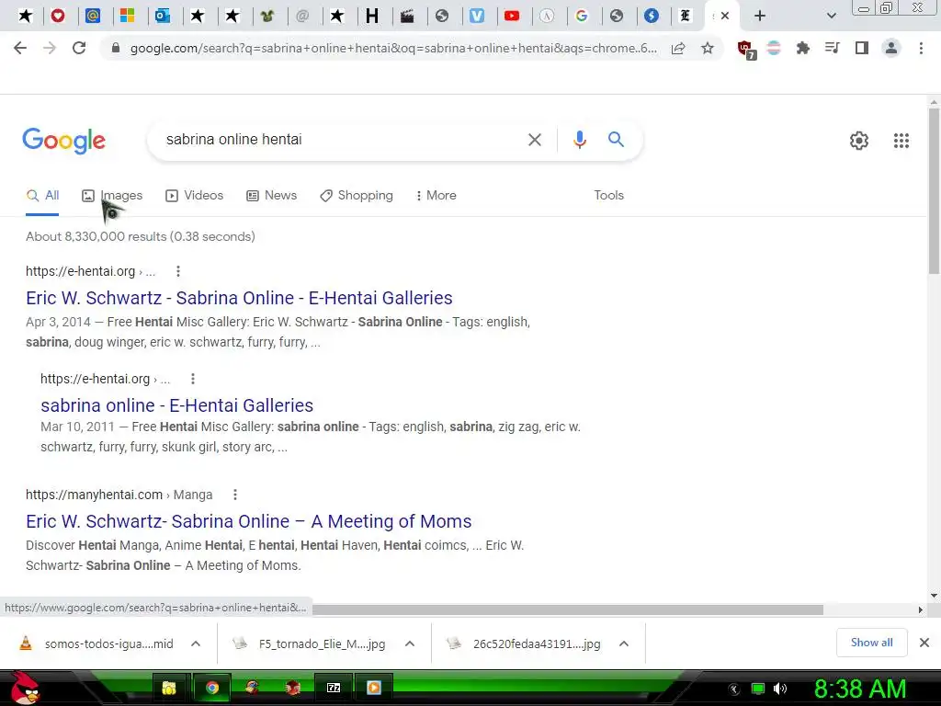Open a new browser tab
The image size is (941, 706).
point(760,16)
